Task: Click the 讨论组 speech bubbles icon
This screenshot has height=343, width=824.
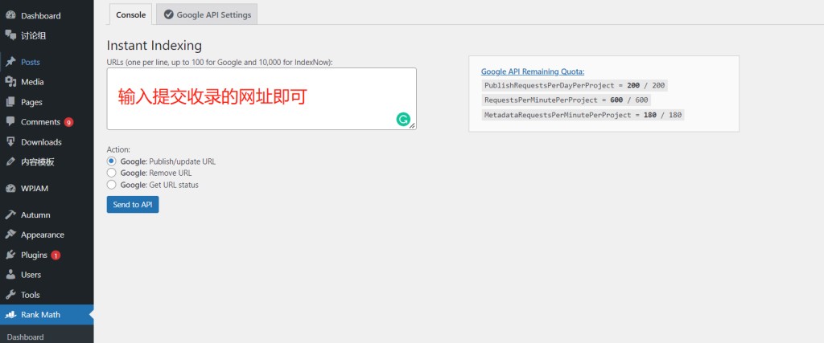Action: pos(10,35)
